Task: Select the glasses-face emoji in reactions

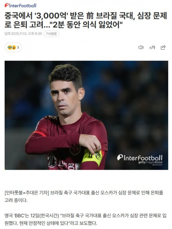Action: pos(10,47)
